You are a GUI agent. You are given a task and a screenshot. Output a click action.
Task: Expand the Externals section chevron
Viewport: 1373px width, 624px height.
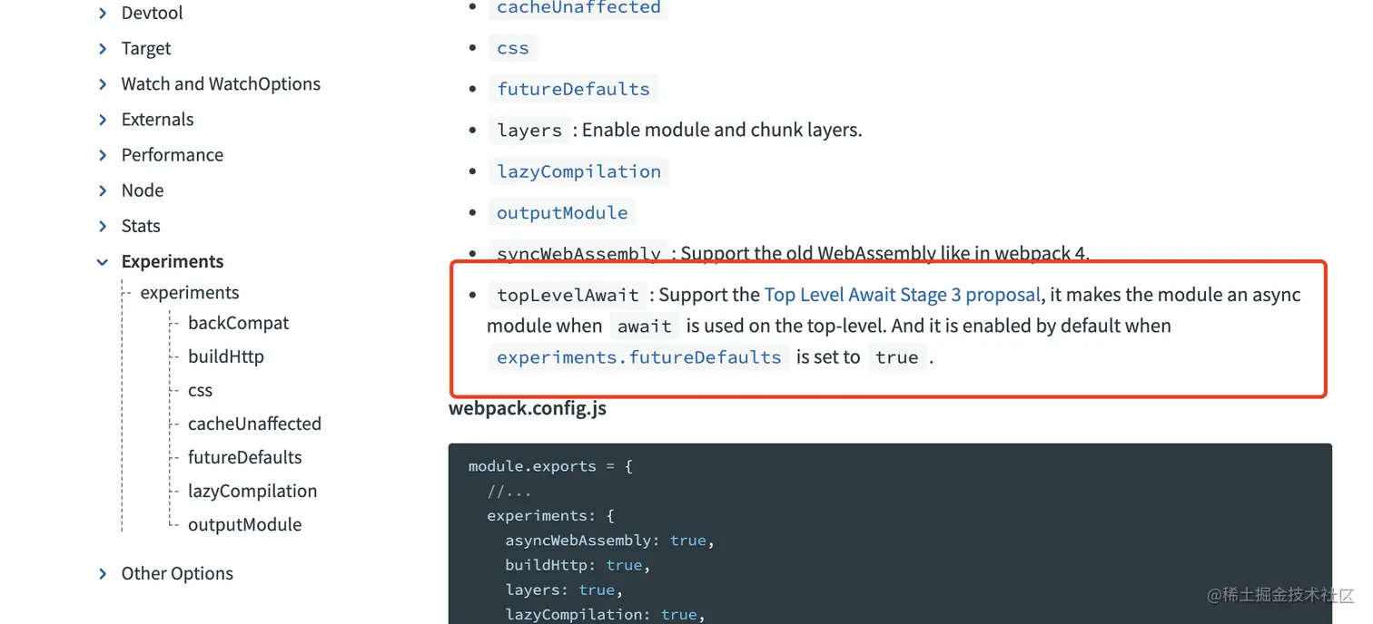103,119
